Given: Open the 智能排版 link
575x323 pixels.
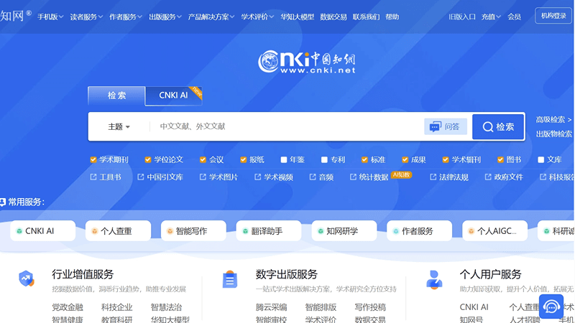Looking at the screenshot, I should click(321, 307).
